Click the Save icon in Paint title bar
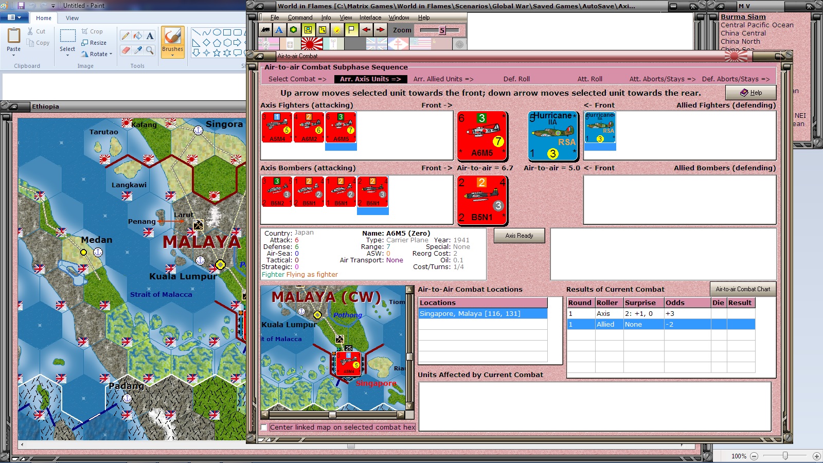This screenshot has height=463, width=823. 21,6
